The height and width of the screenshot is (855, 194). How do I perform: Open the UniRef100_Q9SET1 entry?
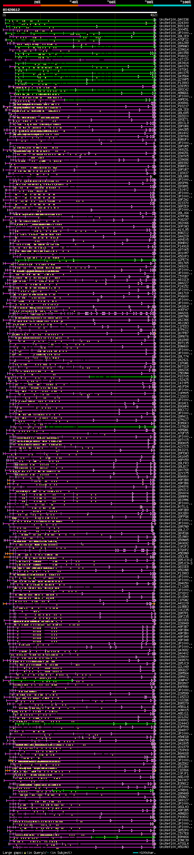click(x=174, y=119)
